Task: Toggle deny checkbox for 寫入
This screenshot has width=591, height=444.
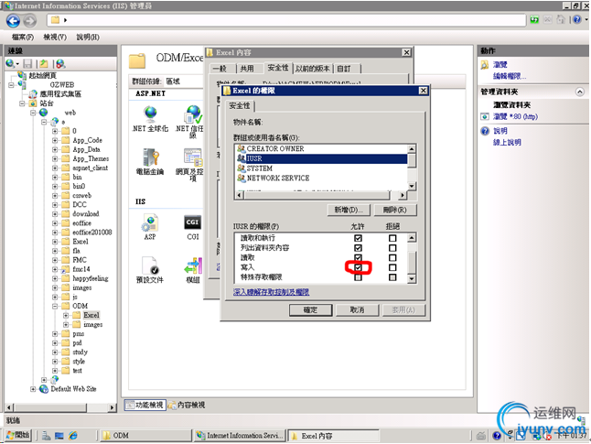Action: [x=392, y=267]
